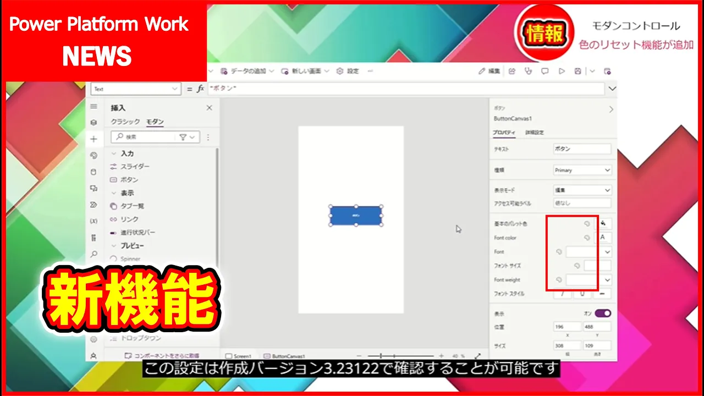Reset the Font color value
This screenshot has width=704, height=396.
tap(587, 238)
